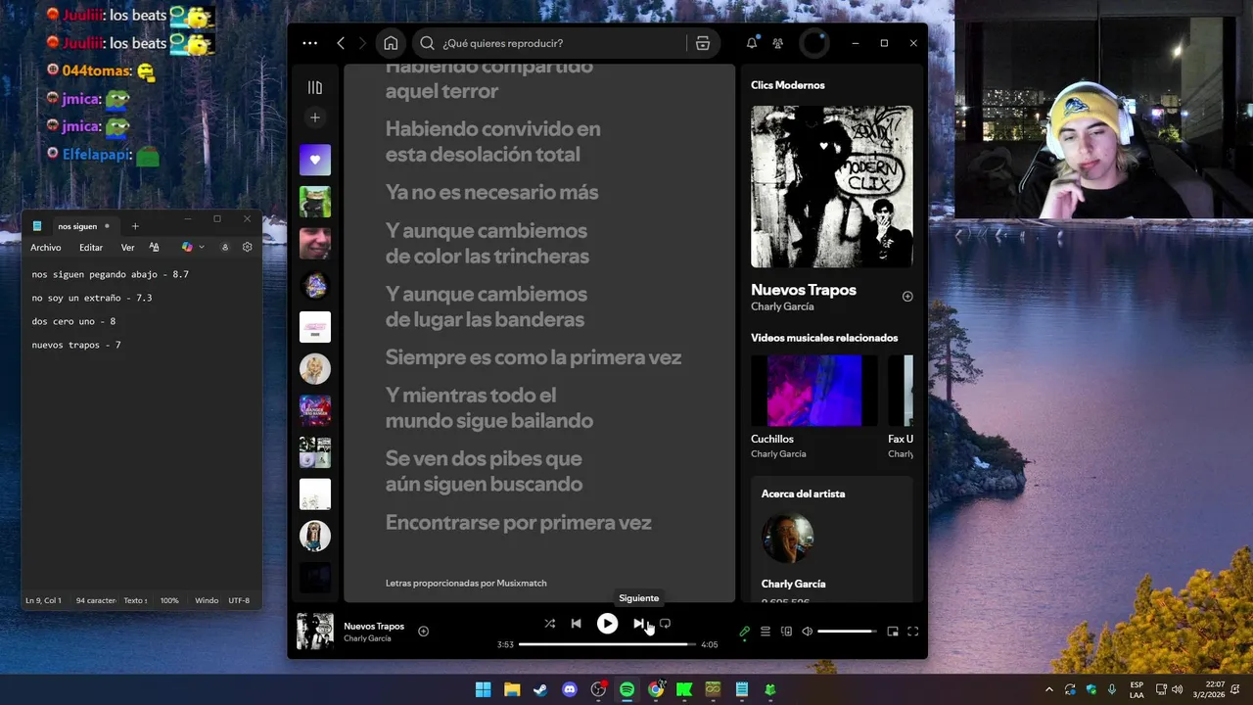Open Charly García link under song title
Viewport: 1253px width, 705px height.
coord(782,306)
